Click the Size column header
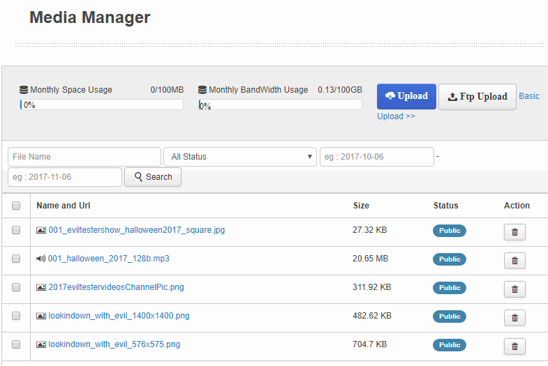The width and height of the screenshot is (548, 366). pyautogui.click(x=361, y=206)
